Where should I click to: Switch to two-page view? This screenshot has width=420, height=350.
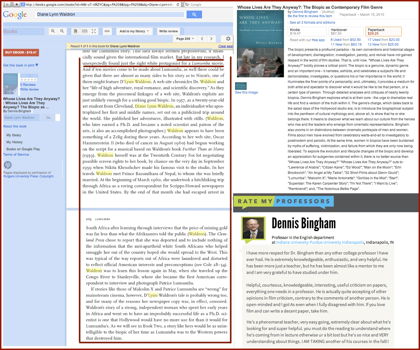[85, 31]
